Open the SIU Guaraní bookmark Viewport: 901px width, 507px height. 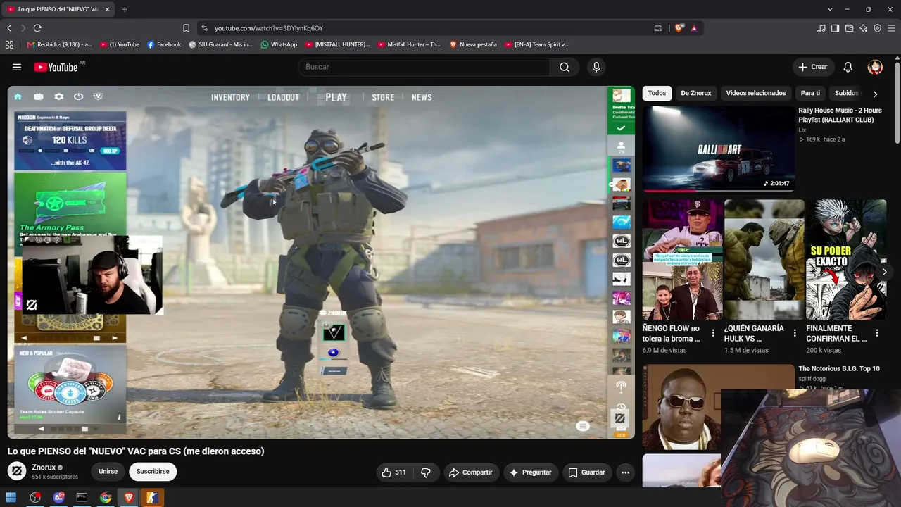(x=220, y=44)
